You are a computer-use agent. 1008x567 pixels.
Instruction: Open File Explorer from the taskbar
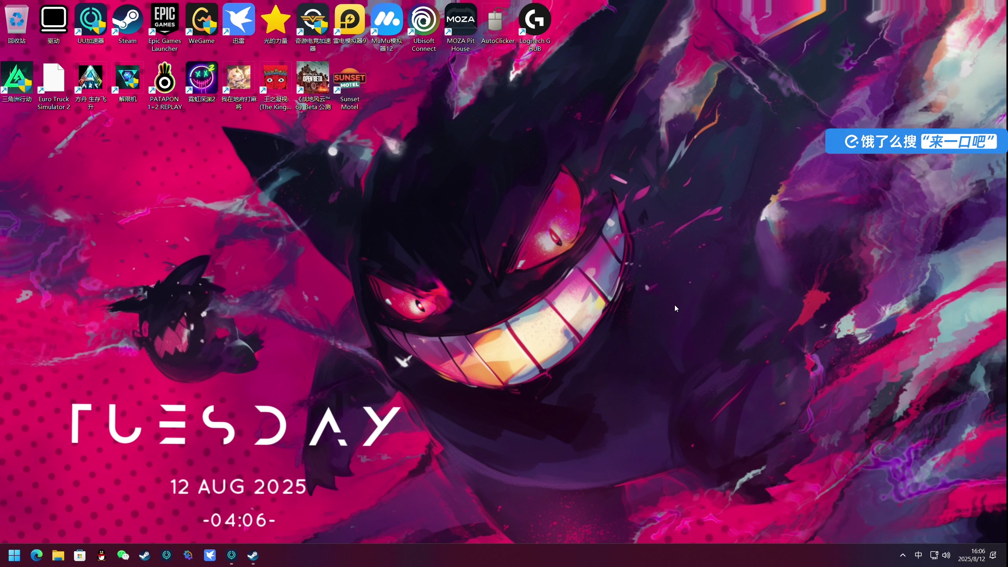click(x=58, y=555)
